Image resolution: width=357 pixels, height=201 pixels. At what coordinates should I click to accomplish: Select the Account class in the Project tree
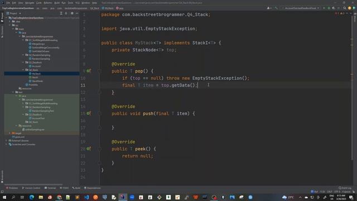(36, 66)
